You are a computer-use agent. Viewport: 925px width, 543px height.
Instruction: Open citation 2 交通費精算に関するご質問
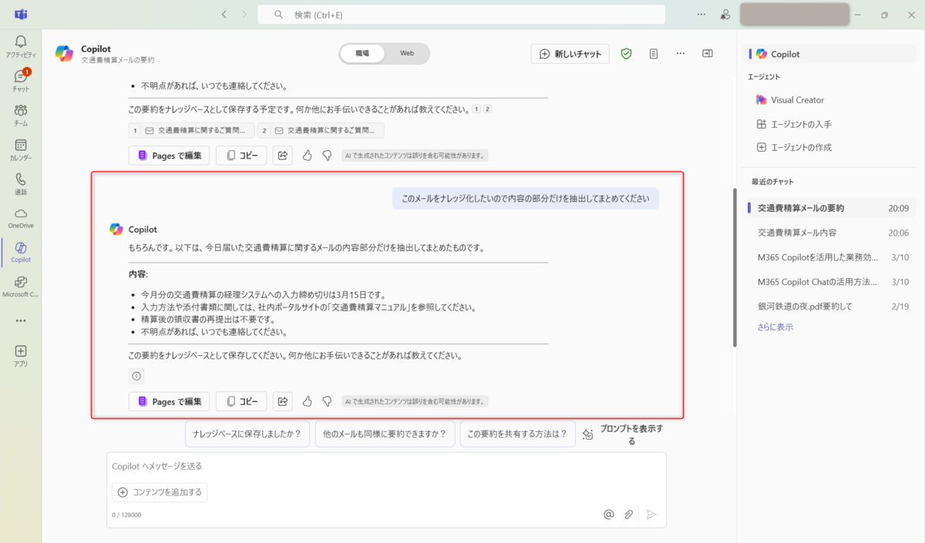pyautogui.click(x=321, y=131)
